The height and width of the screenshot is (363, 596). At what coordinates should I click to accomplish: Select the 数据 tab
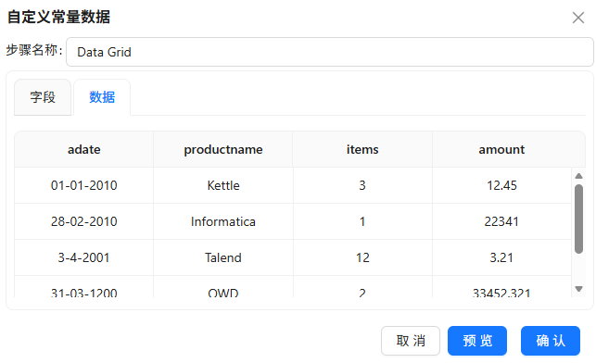(x=102, y=97)
